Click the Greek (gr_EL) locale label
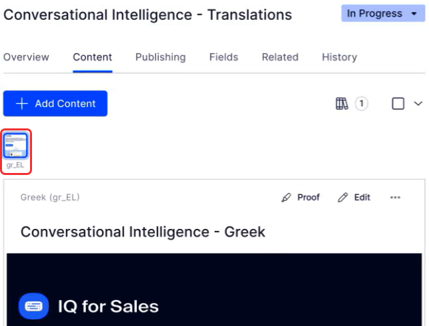429x326 pixels. pyautogui.click(x=50, y=198)
